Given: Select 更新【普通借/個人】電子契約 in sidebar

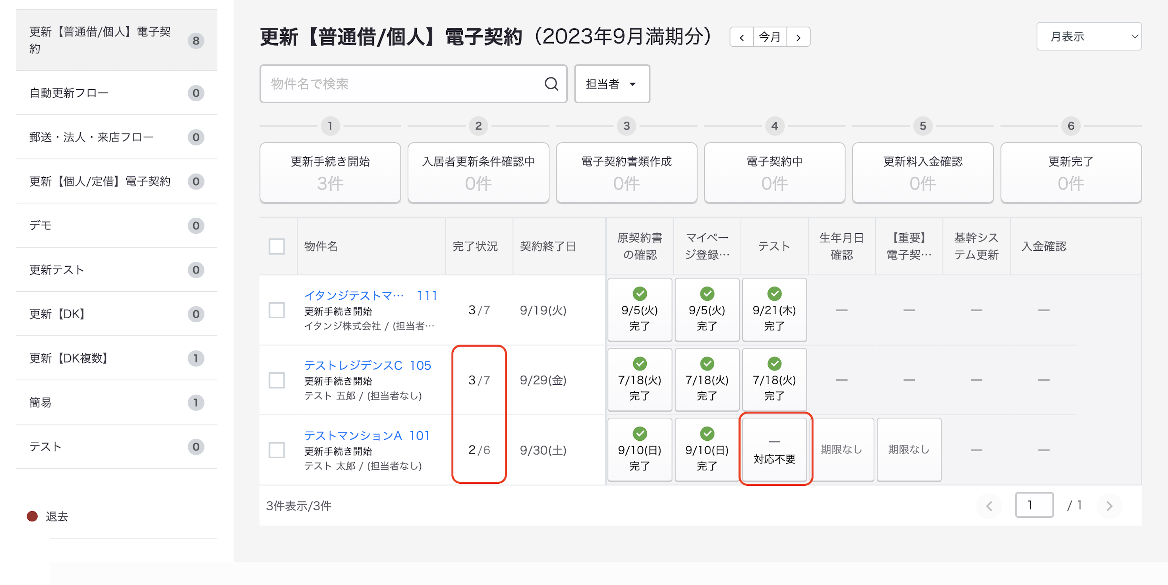Looking at the screenshot, I should pyautogui.click(x=116, y=40).
